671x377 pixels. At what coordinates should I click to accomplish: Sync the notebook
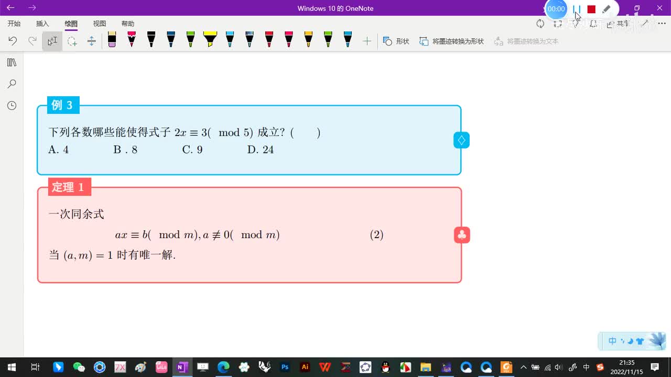pyautogui.click(x=540, y=24)
